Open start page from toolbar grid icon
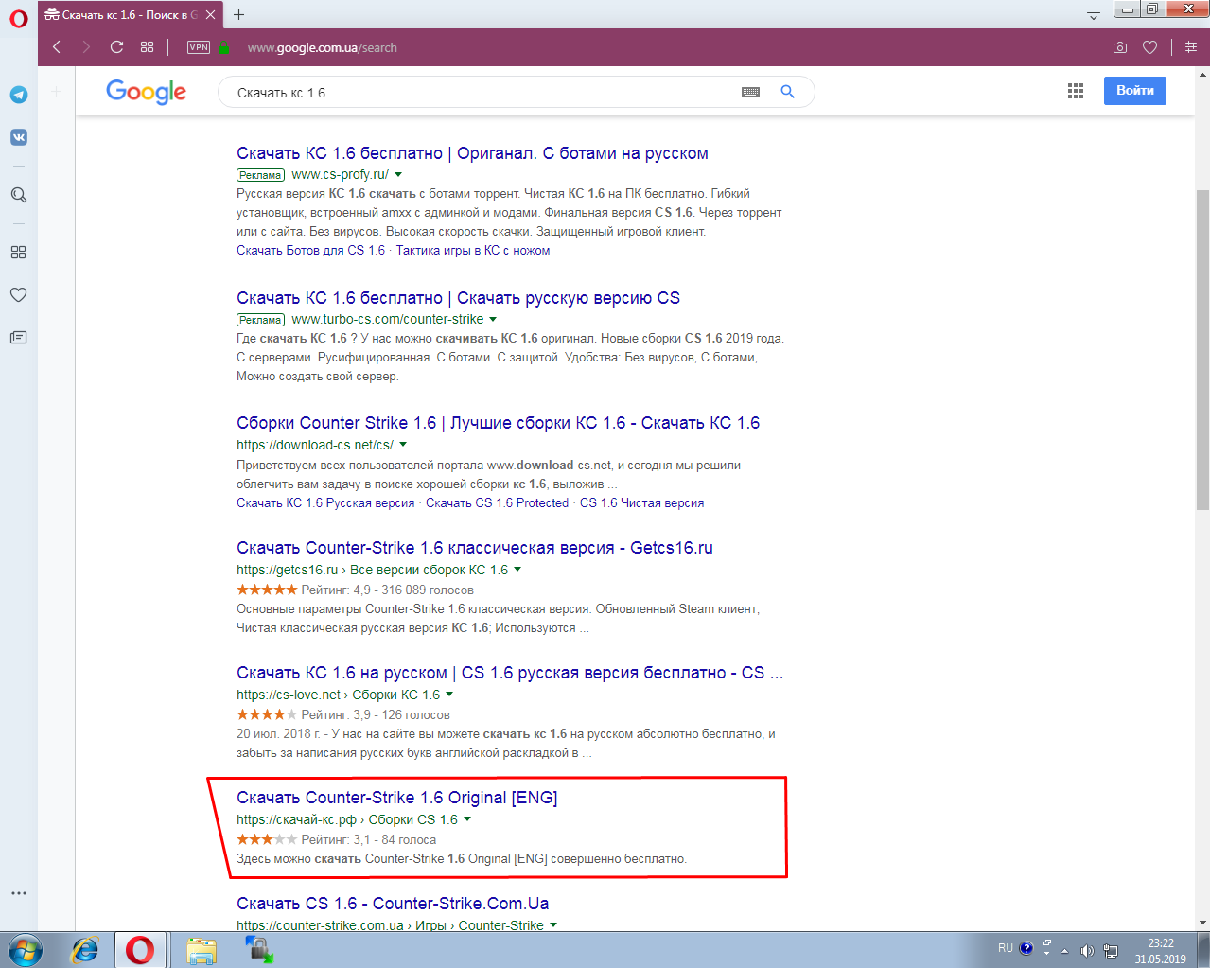The image size is (1210, 968). pos(147,47)
